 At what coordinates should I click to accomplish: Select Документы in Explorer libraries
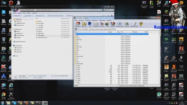point(19,34)
